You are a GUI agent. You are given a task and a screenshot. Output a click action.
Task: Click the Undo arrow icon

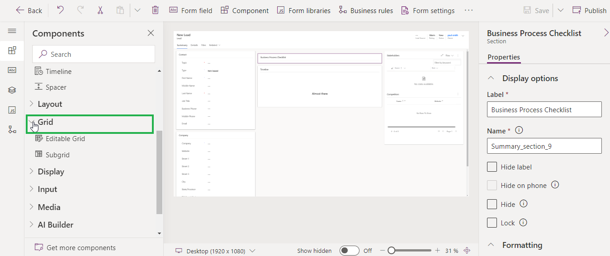click(x=60, y=10)
